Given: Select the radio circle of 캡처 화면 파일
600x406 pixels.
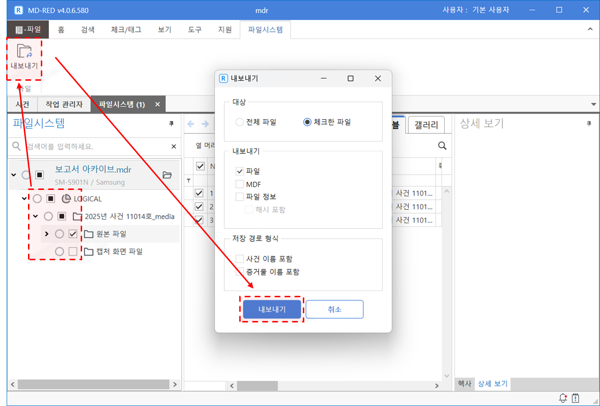Looking at the screenshot, I should pyautogui.click(x=59, y=252).
